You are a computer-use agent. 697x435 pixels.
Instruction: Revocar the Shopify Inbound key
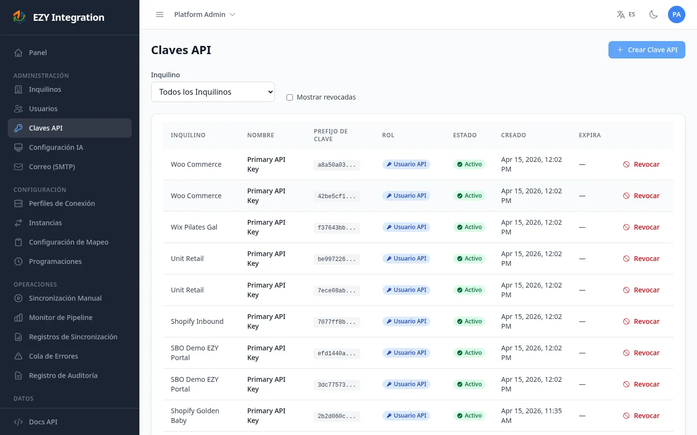(641, 321)
